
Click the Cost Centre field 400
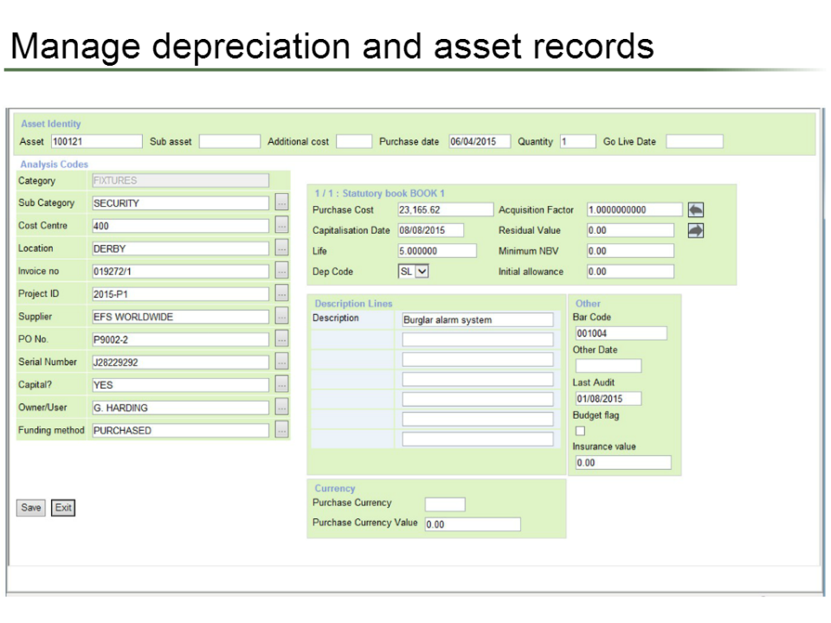pyautogui.click(x=180, y=226)
